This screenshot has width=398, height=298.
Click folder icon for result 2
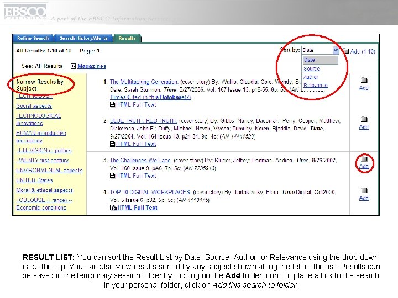tap(364, 119)
